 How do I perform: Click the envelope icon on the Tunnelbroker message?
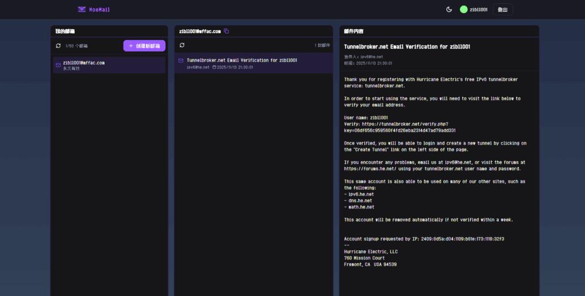click(x=181, y=60)
